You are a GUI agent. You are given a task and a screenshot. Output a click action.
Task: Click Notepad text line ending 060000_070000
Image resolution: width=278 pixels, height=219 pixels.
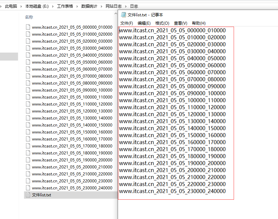(x=172, y=73)
